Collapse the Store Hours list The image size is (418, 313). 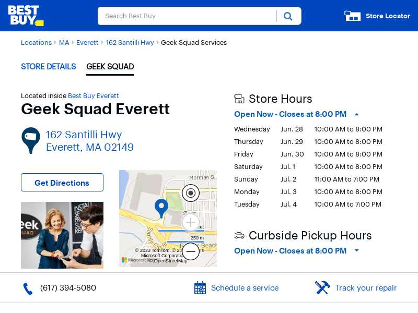point(357,114)
